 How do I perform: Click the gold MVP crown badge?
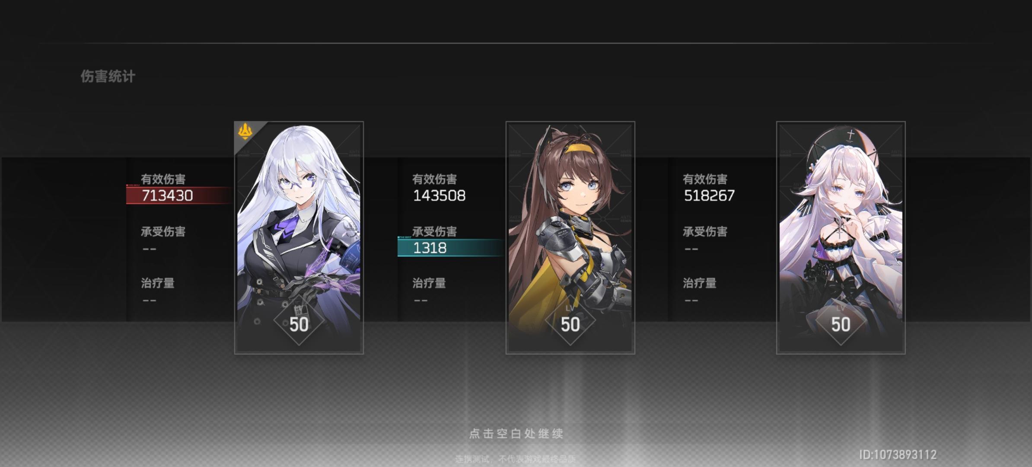click(x=245, y=131)
